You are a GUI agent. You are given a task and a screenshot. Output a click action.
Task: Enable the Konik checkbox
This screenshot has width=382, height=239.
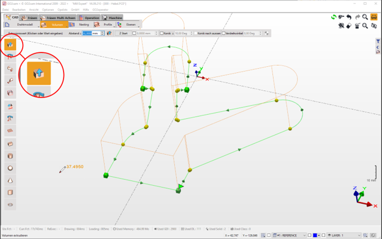162,33
